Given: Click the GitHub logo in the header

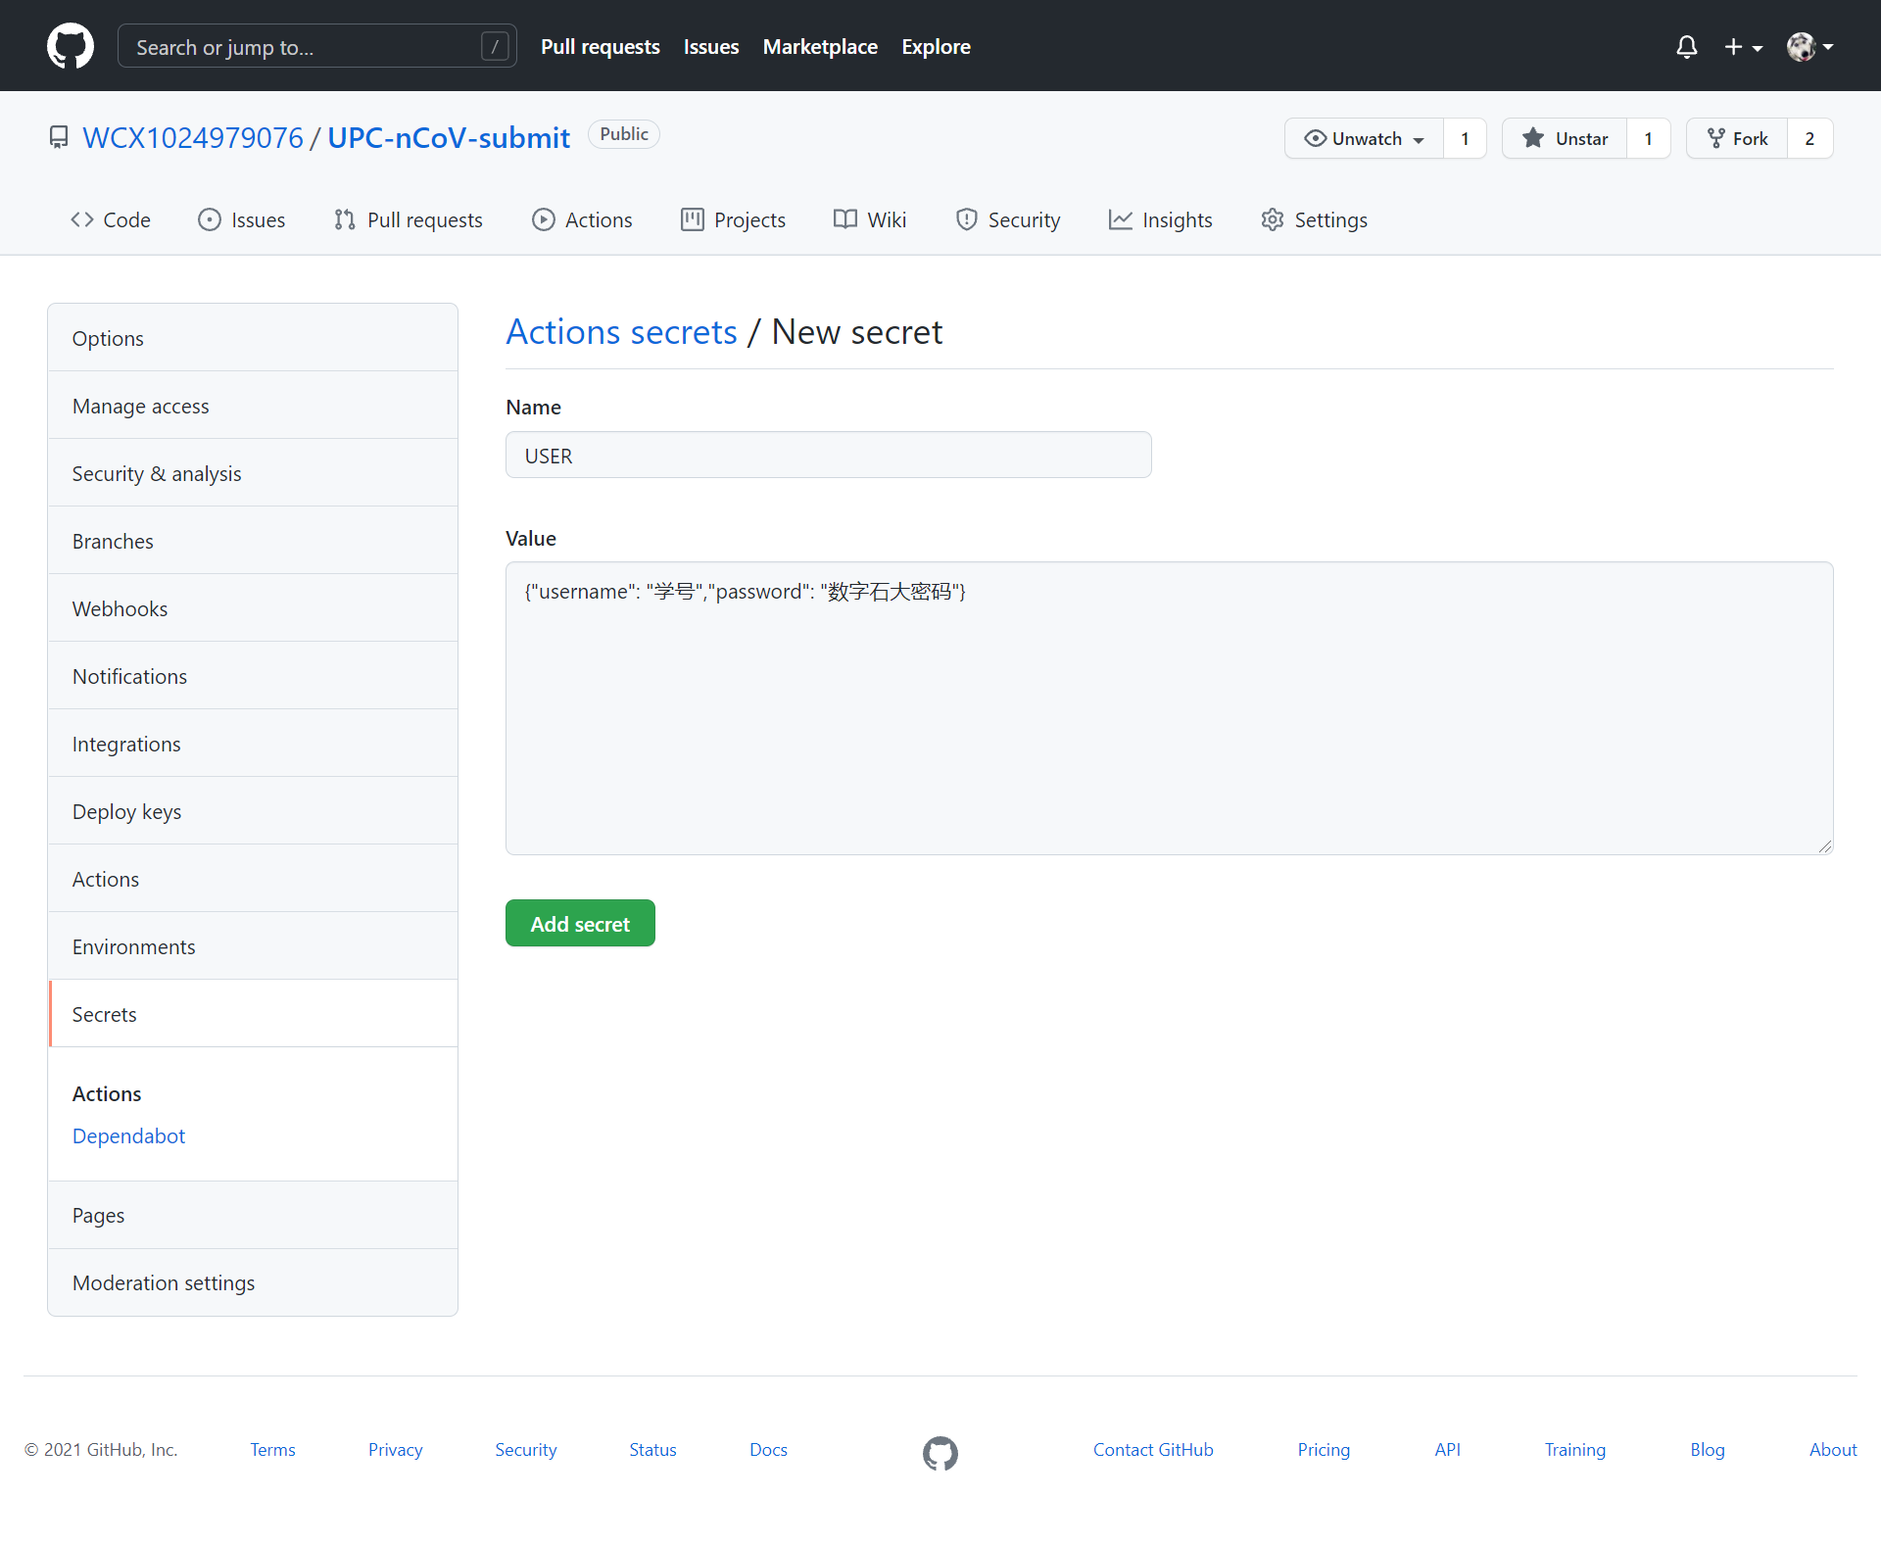Looking at the screenshot, I should tap(71, 46).
